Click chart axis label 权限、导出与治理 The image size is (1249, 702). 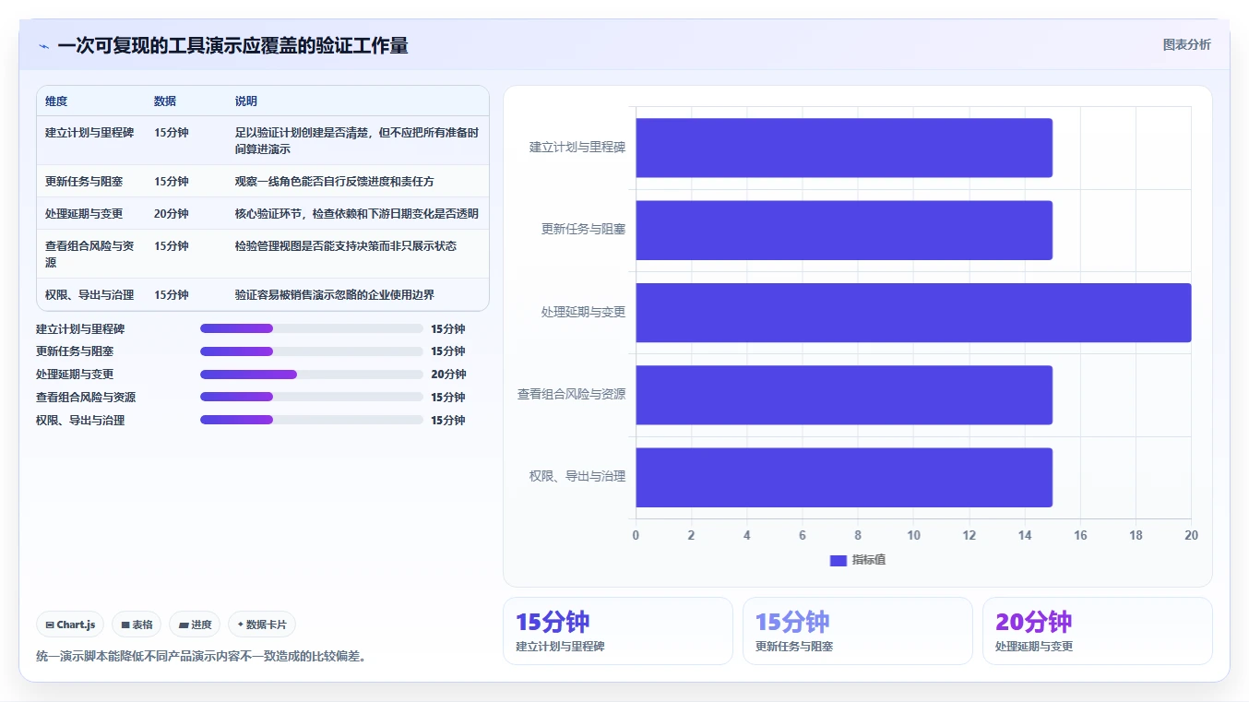point(577,476)
